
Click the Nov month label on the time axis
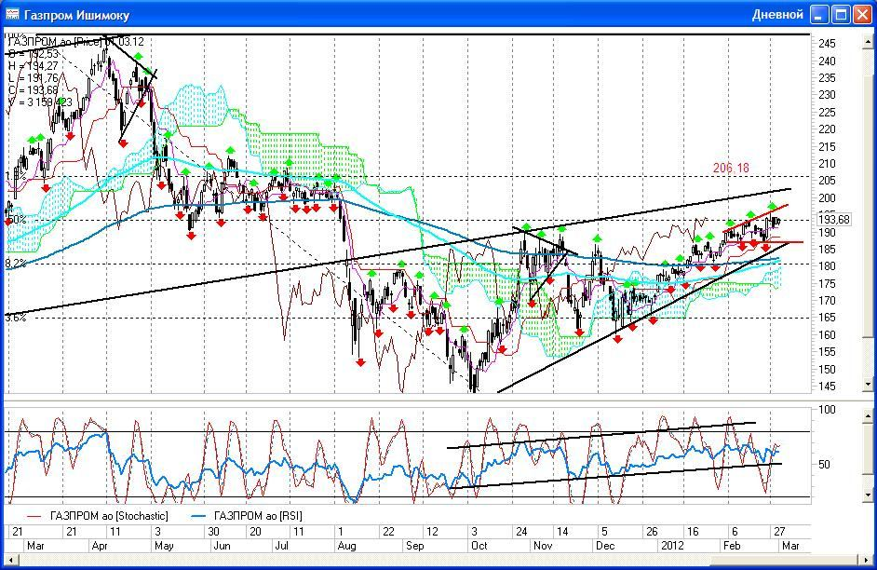pos(543,546)
